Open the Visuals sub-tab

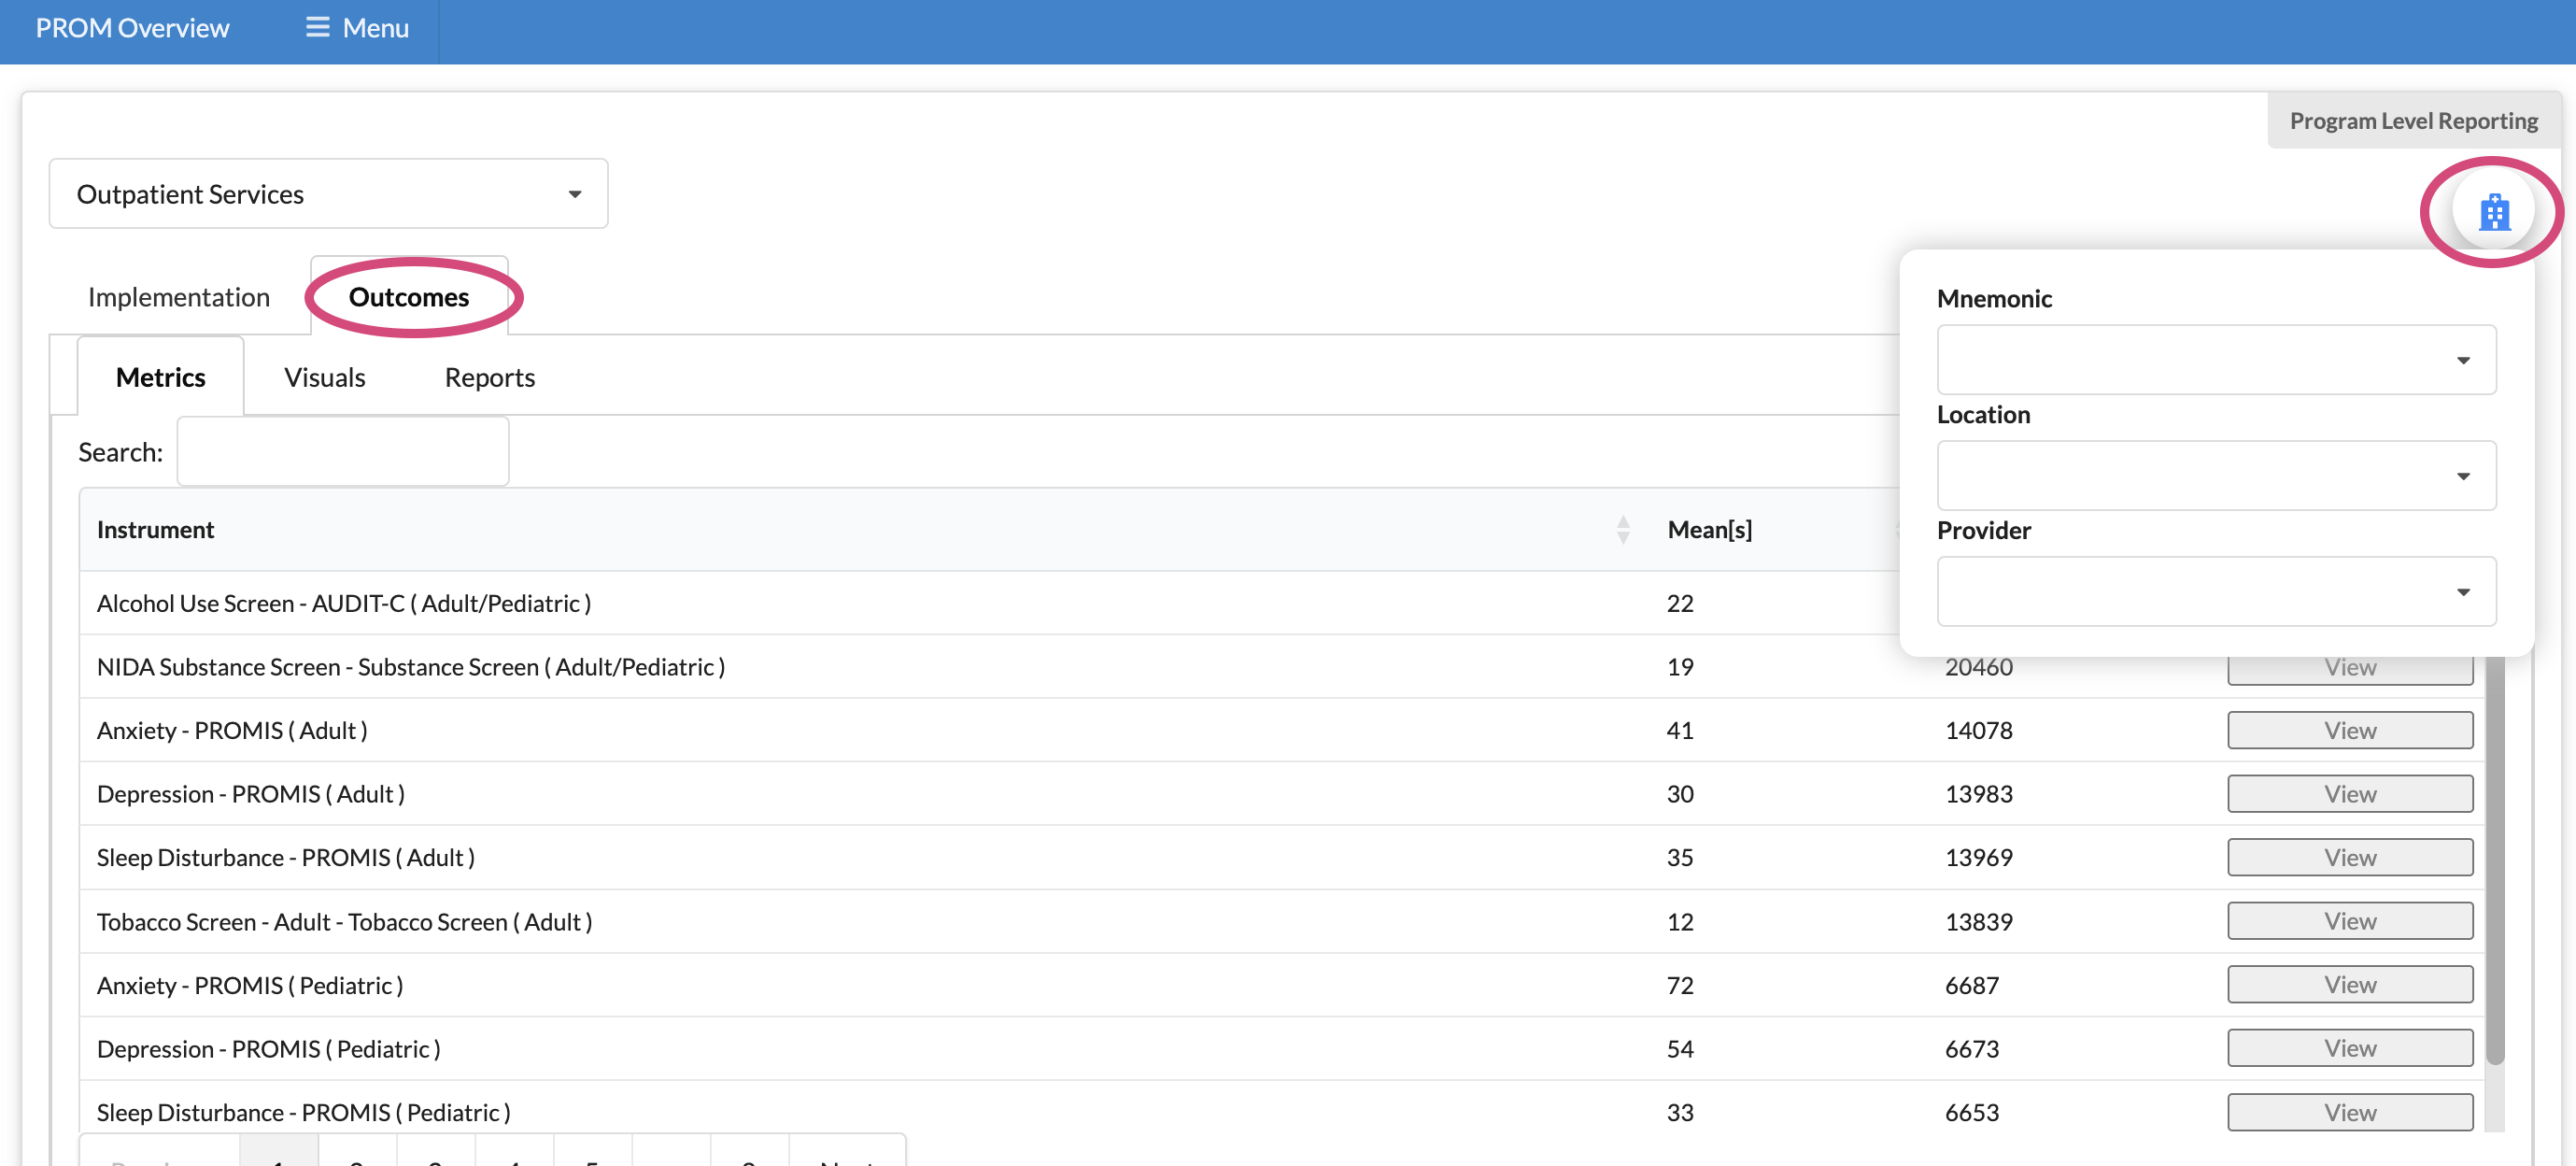(324, 377)
